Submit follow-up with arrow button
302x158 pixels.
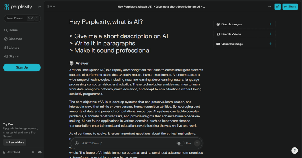197,143
